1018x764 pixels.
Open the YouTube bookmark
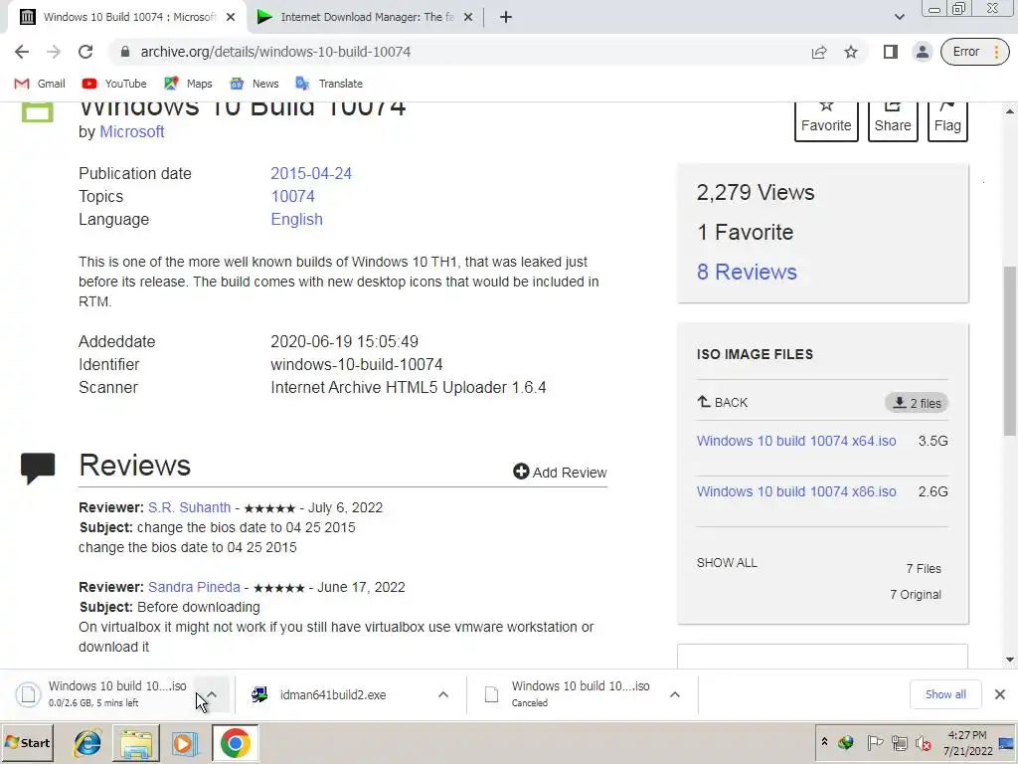pyautogui.click(x=114, y=84)
